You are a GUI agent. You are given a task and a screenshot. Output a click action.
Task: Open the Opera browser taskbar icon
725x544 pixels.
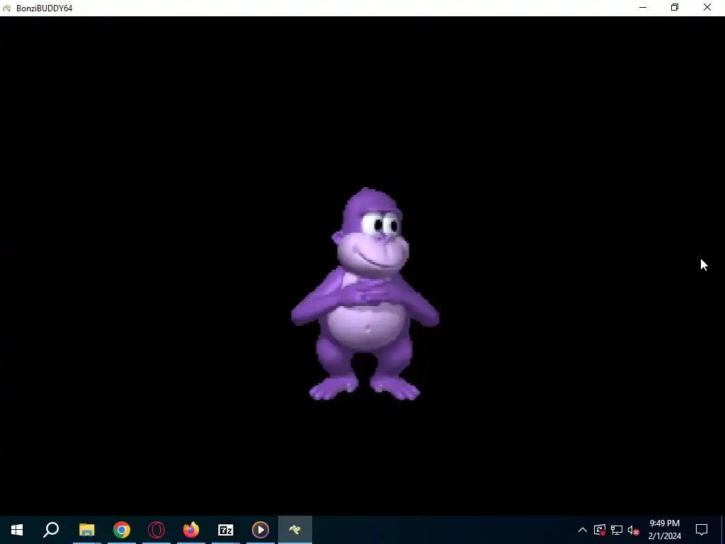point(156,530)
